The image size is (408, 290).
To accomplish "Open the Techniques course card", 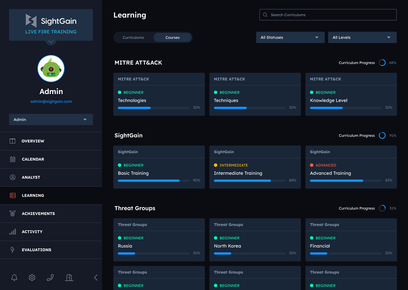I will point(255,94).
